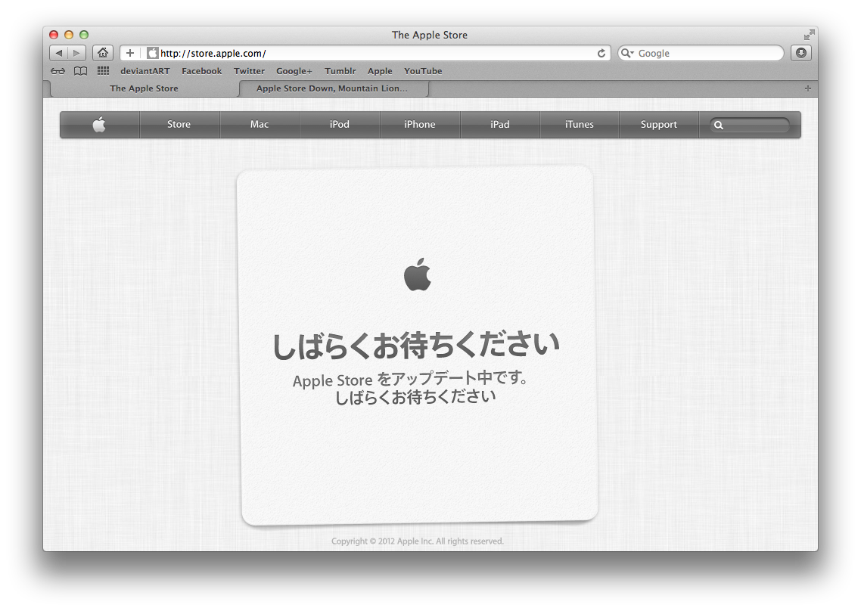Show all bookmarks with the book icon

pyautogui.click(x=81, y=71)
